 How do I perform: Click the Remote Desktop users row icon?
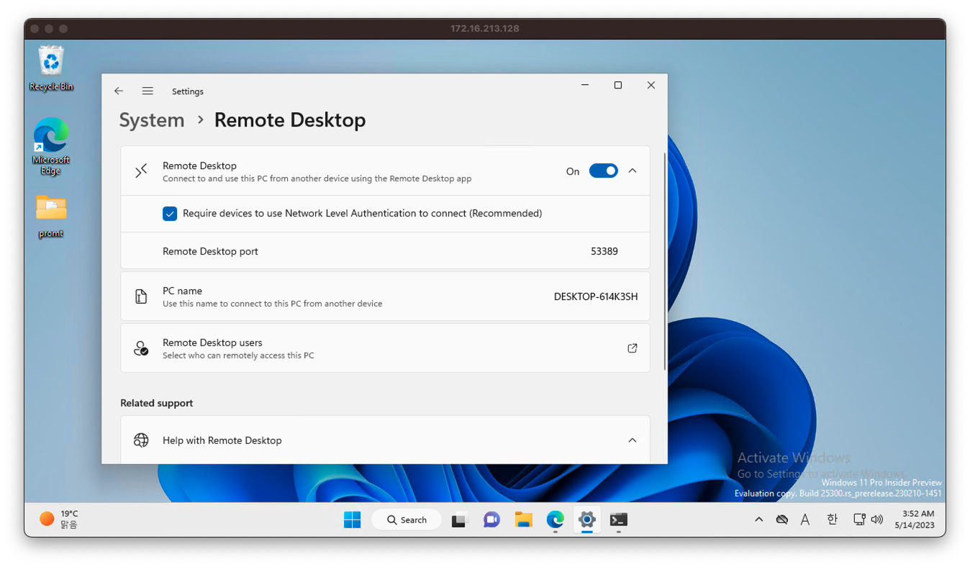pos(141,349)
